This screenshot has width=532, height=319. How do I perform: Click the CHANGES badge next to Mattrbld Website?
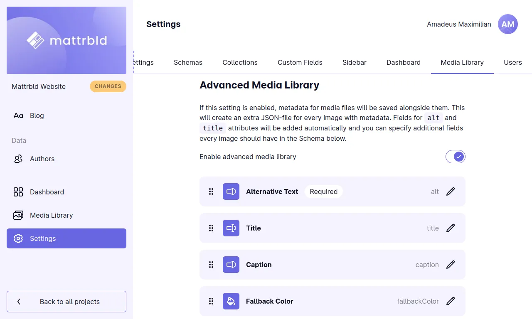tap(108, 86)
